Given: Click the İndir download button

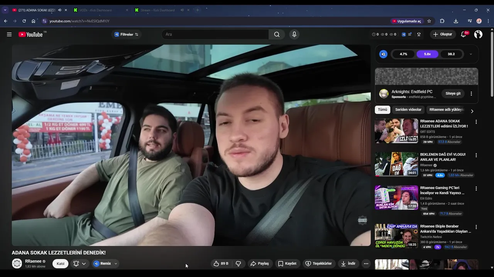Looking at the screenshot, I should 348,264.
